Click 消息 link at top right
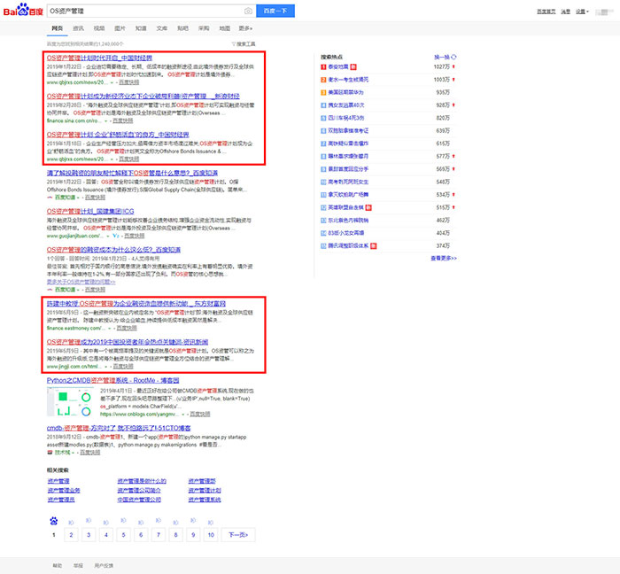 click(565, 12)
